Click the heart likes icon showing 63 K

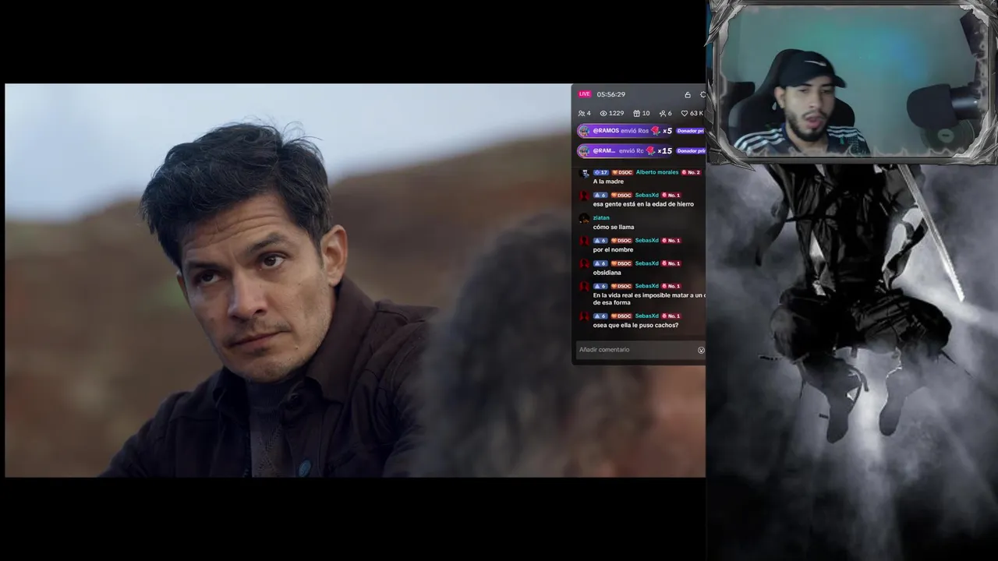[x=685, y=114]
